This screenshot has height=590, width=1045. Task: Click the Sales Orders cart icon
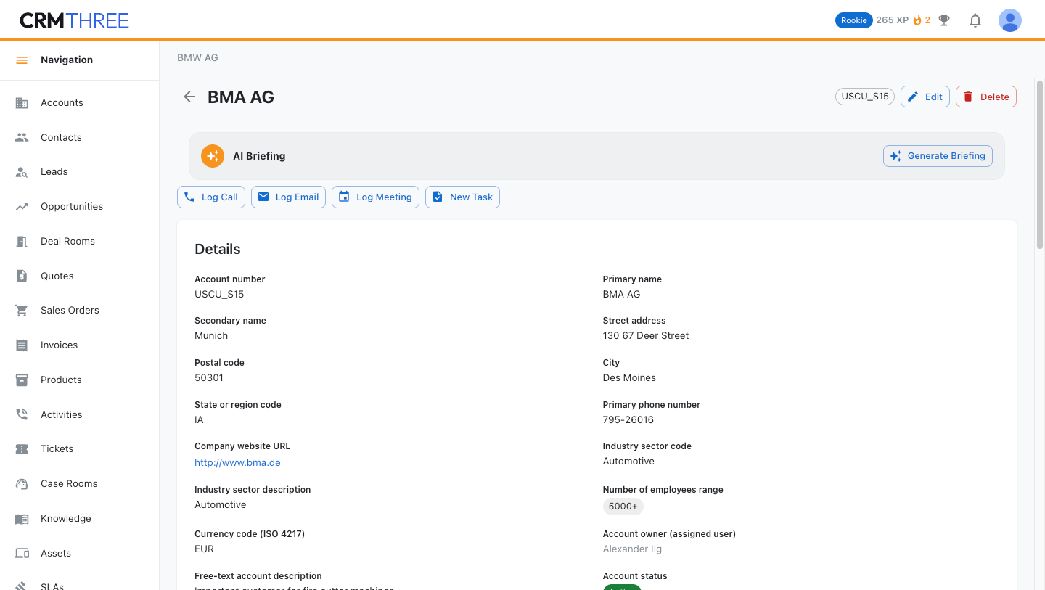click(x=22, y=311)
